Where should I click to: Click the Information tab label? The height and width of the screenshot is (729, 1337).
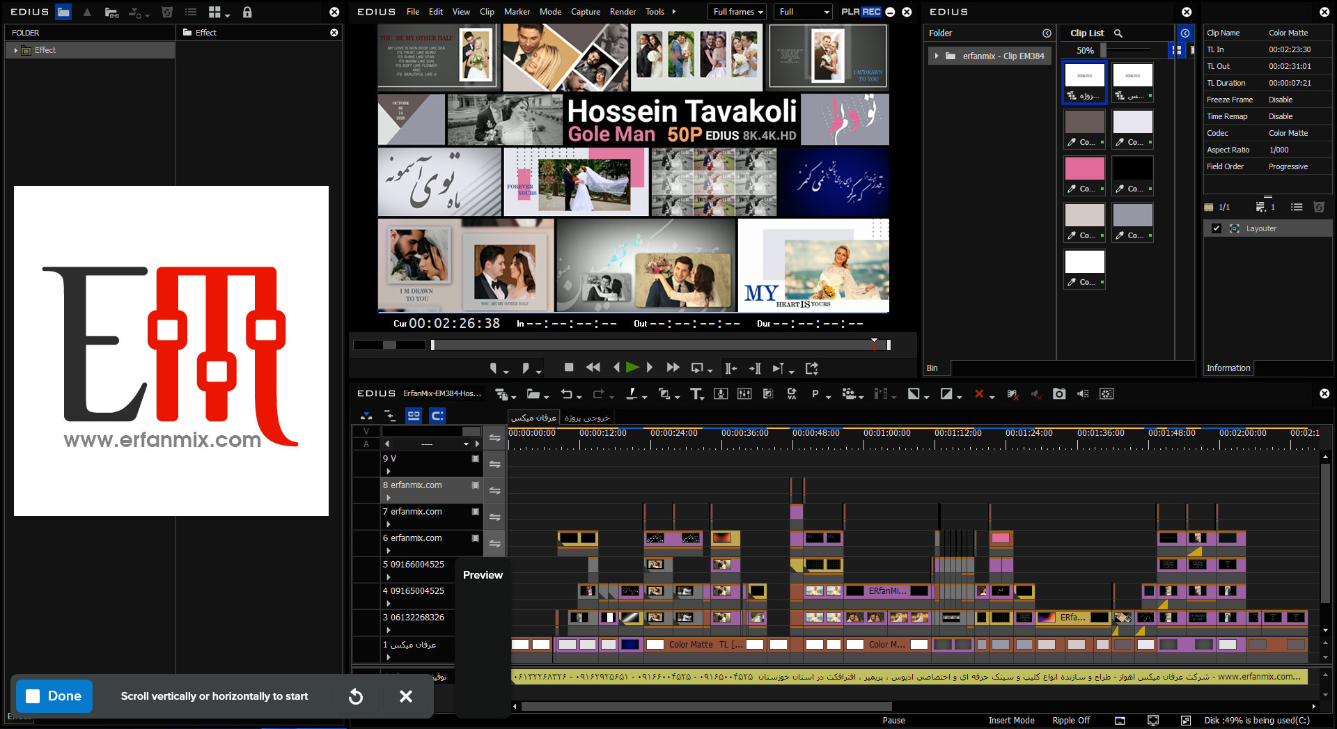[1228, 368]
